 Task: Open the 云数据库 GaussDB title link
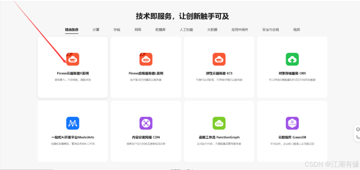click(x=292, y=137)
